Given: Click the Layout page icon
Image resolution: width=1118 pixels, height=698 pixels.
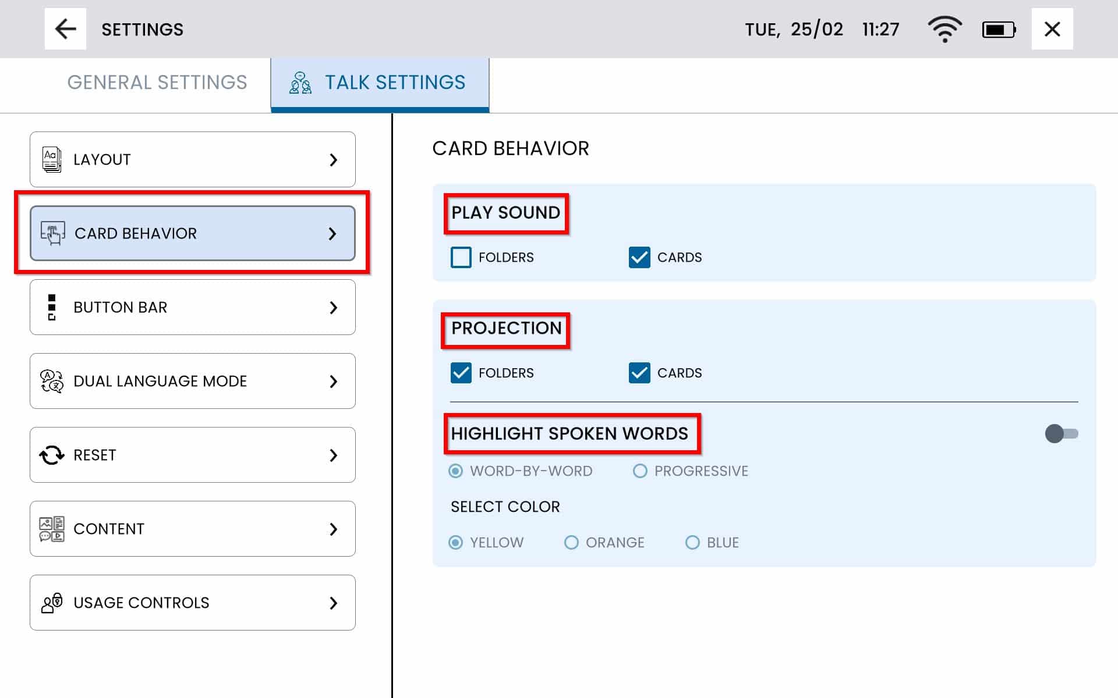Looking at the screenshot, I should (52, 159).
